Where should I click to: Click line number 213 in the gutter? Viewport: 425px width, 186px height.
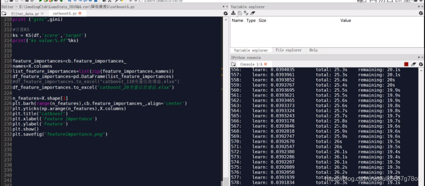pyautogui.click(x=8, y=36)
